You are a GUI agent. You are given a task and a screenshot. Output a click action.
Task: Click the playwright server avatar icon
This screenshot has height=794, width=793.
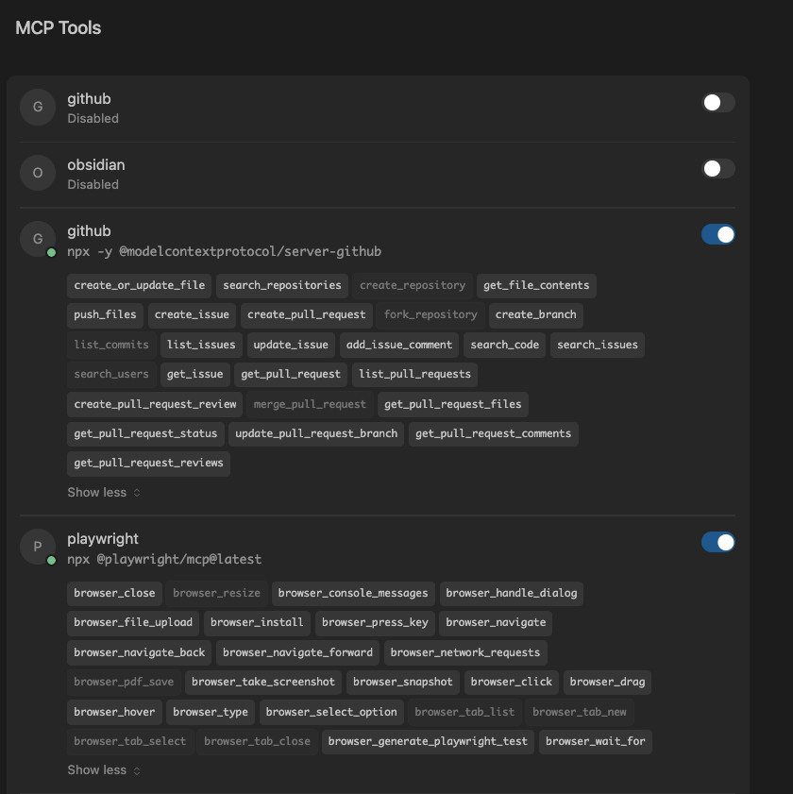tap(38, 547)
